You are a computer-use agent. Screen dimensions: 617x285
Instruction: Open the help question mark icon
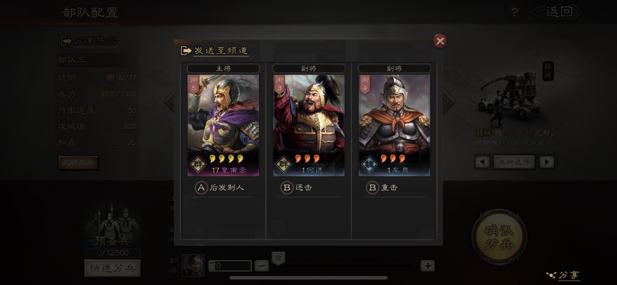(x=514, y=12)
